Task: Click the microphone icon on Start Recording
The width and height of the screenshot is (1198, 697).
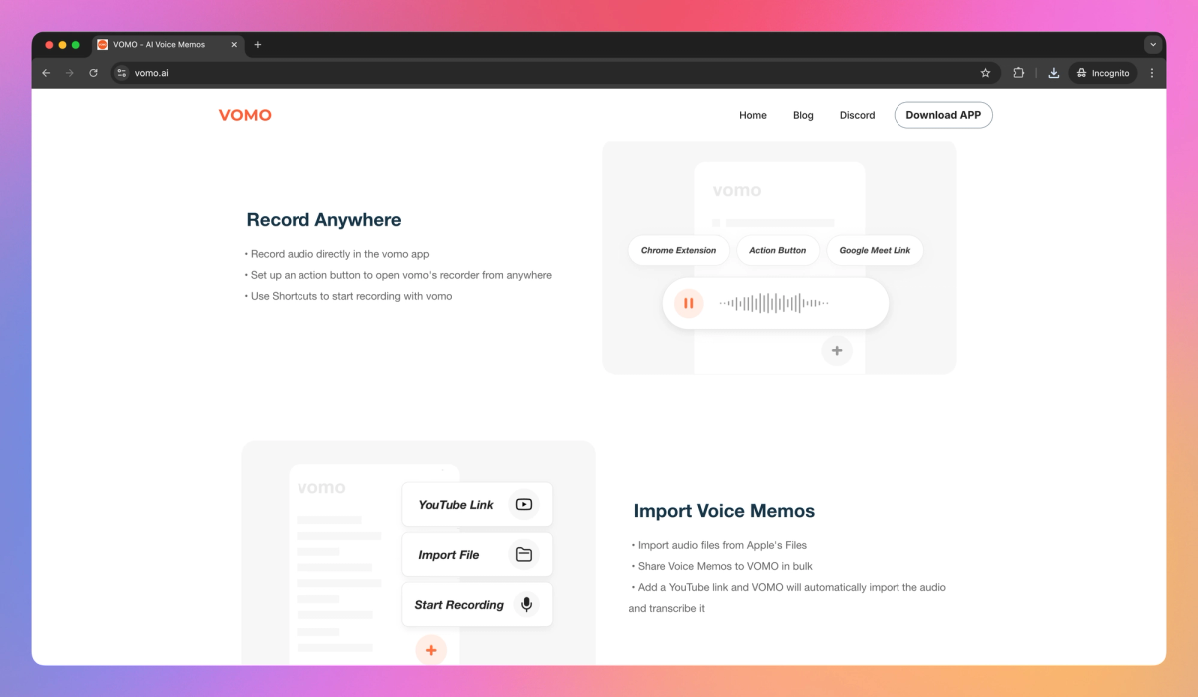Action: tap(526, 605)
